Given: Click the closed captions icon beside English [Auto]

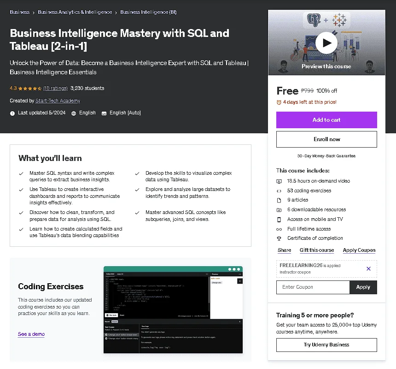Looking at the screenshot, I should [104, 113].
